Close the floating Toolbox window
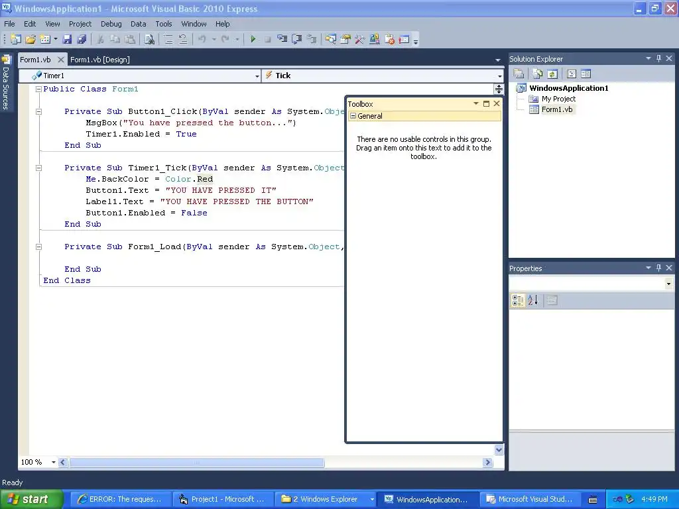This screenshot has height=509, width=679. tap(497, 103)
